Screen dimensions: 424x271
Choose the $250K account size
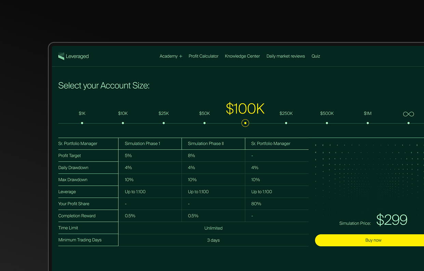coord(286,123)
